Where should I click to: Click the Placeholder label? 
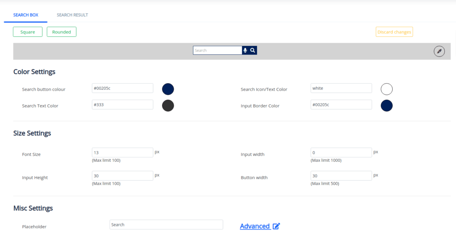34,227
